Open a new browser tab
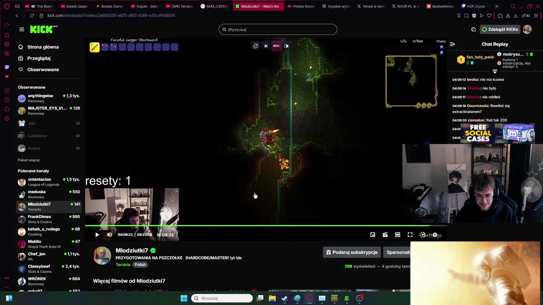543x305 pixels. (x=497, y=6)
